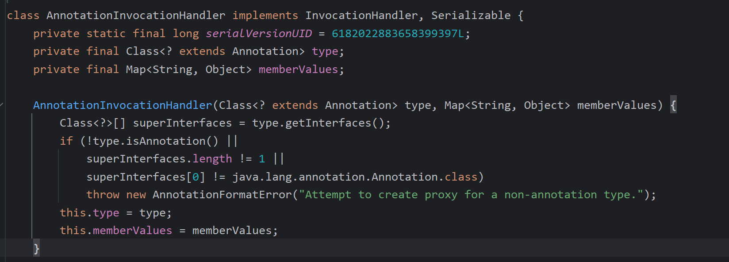Click the "length" property
The image size is (729, 262).
click(x=212, y=159)
